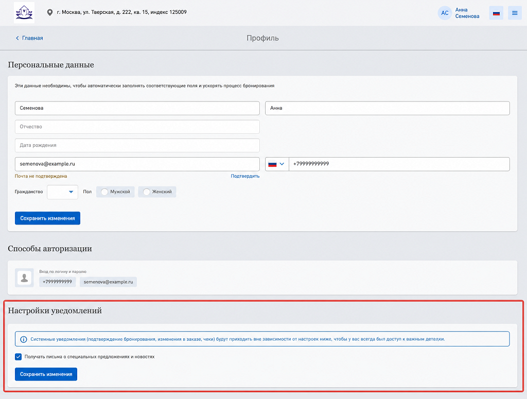
Task: Select the Мужской gender option
Action: tap(115, 192)
